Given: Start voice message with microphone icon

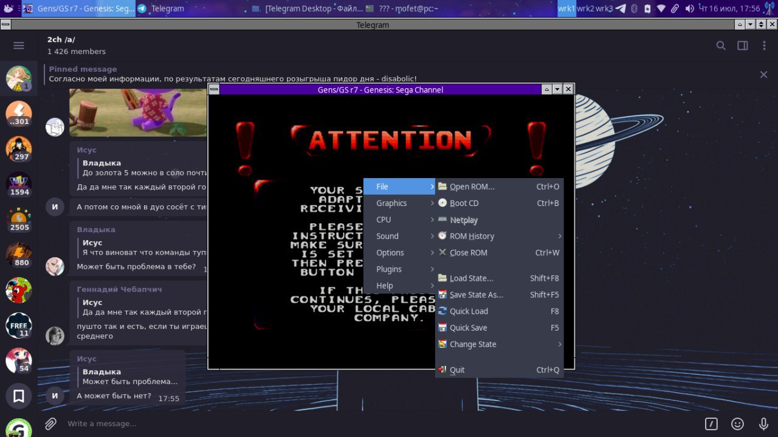Looking at the screenshot, I should click(764, 424).
